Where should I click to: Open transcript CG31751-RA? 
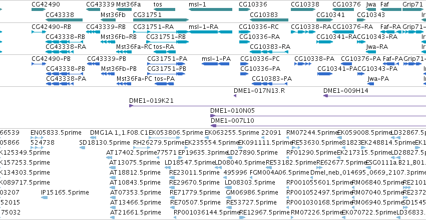(153, 27)
